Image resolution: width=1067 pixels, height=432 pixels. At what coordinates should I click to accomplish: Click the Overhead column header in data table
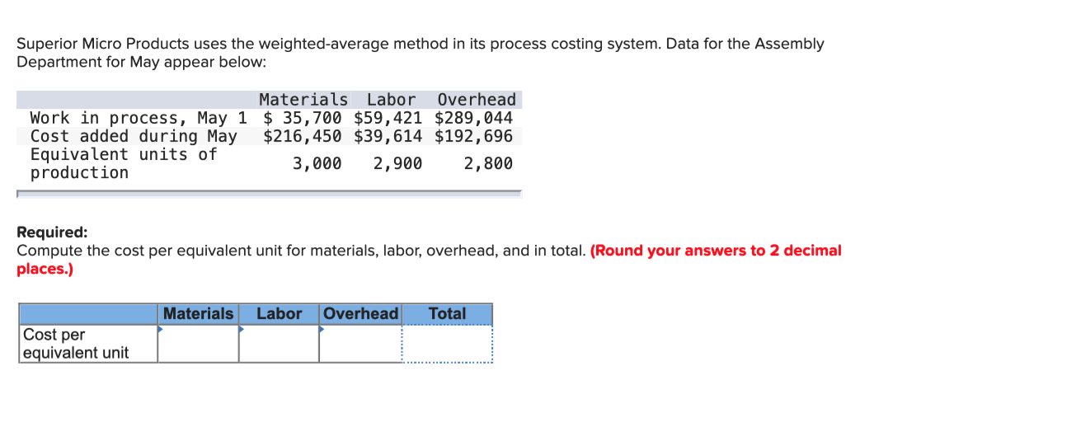coord(477,100)
